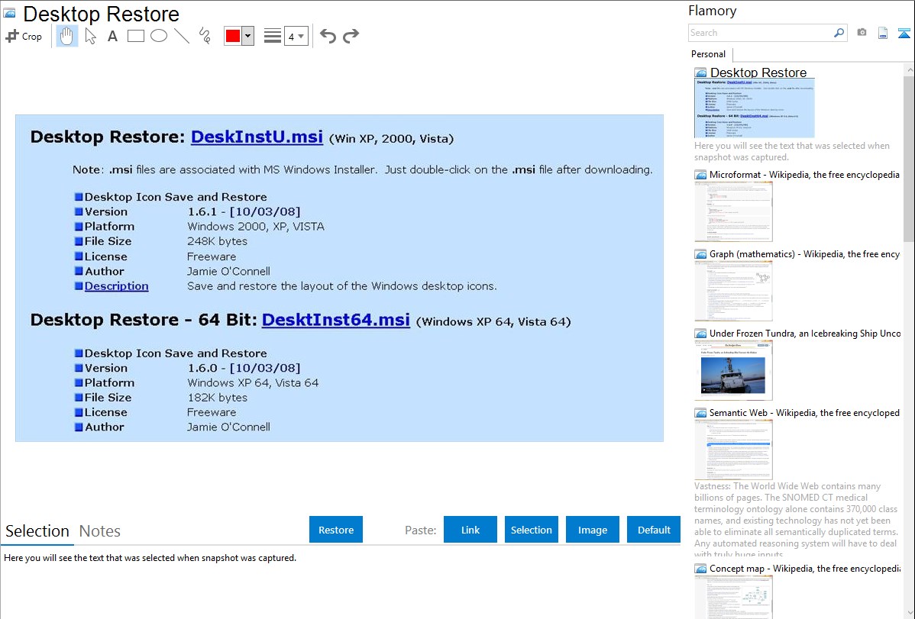Take a new snapshot with camera icon
This screenshot has width=915, height=619.
[x=862, y=33]
